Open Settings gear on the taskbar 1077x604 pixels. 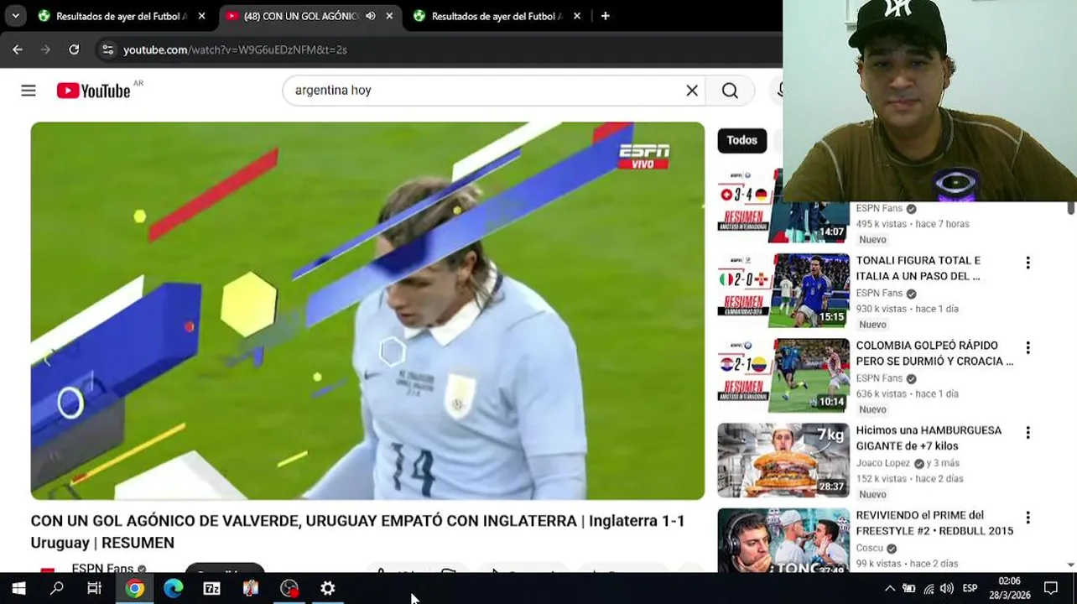pos(328,589)
